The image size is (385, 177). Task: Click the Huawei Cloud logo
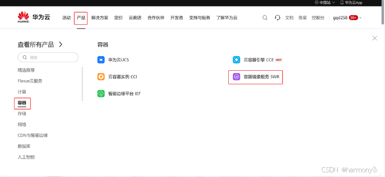point(34,18)
